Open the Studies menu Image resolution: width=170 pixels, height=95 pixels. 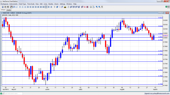pyautogui.click(x=51, y=4)
